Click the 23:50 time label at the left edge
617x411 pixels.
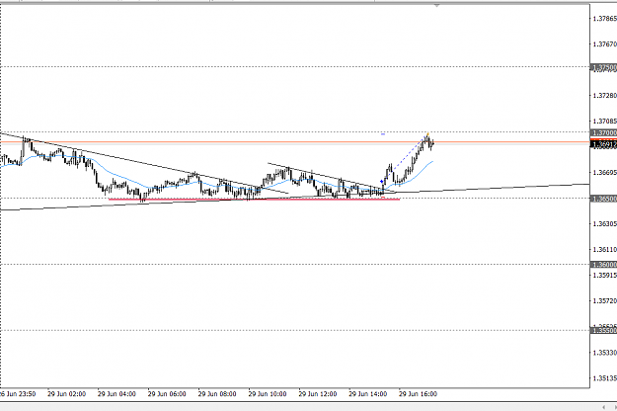(18, 394)
